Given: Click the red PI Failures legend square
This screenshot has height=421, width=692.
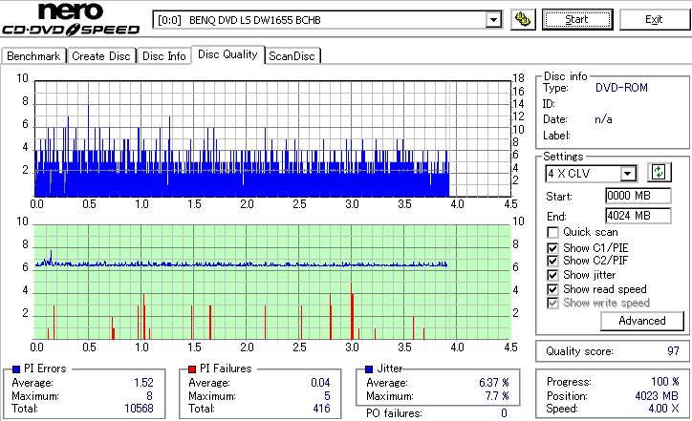Looking at the screenshot, I should coord(192,369).
